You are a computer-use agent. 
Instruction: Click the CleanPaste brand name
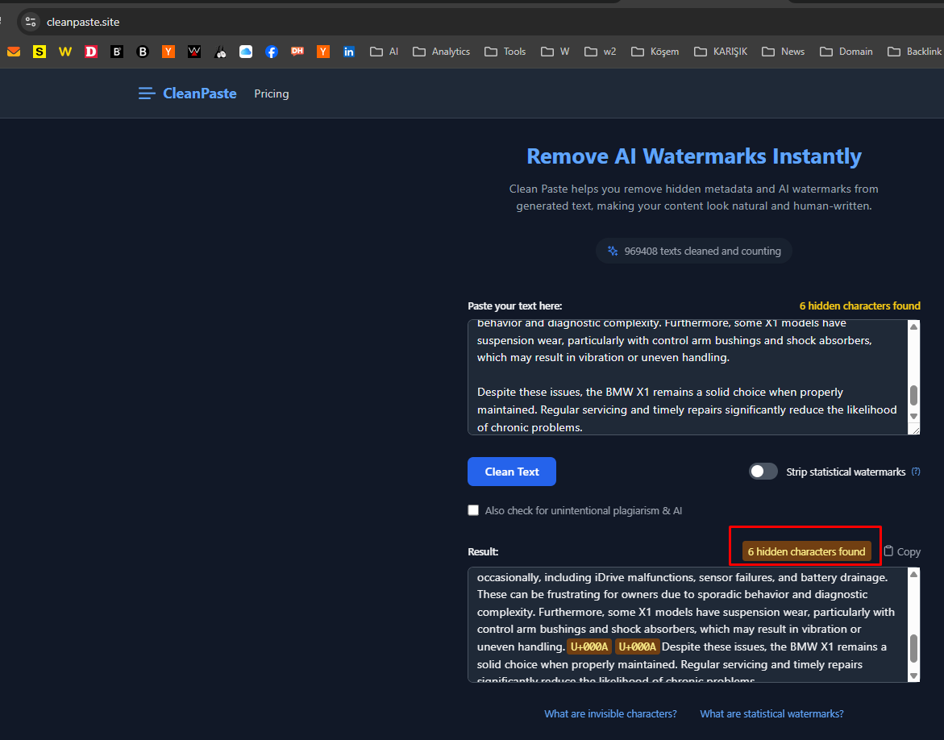tap(200, 94)
